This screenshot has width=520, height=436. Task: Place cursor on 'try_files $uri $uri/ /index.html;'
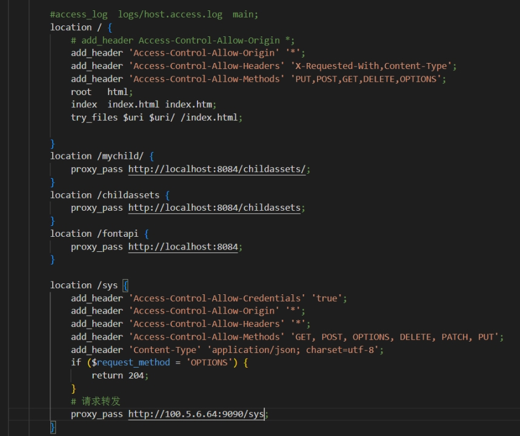point(156,117)
